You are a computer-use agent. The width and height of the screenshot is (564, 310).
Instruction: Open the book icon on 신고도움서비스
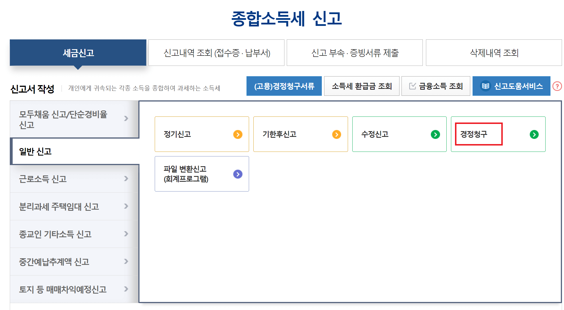click(x=485, y=86)
